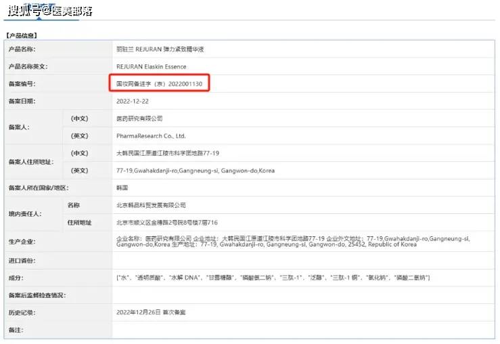
Task: Click (英文) sublabel in the 备案人 row
Action: click(x=79, y=135)
